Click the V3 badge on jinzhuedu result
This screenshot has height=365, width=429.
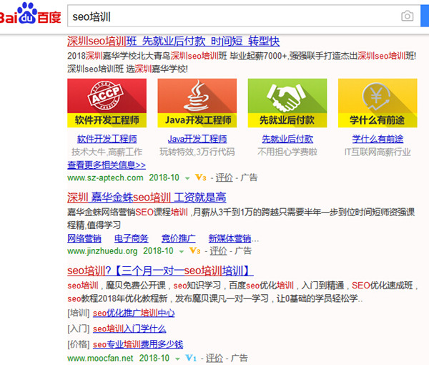194,250
